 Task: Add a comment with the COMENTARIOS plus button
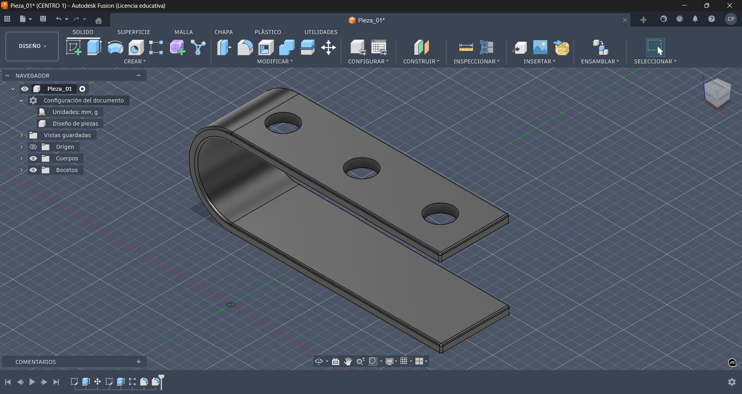click(138, 362)
